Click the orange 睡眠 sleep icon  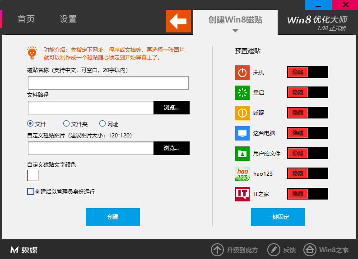coord(242,113)
